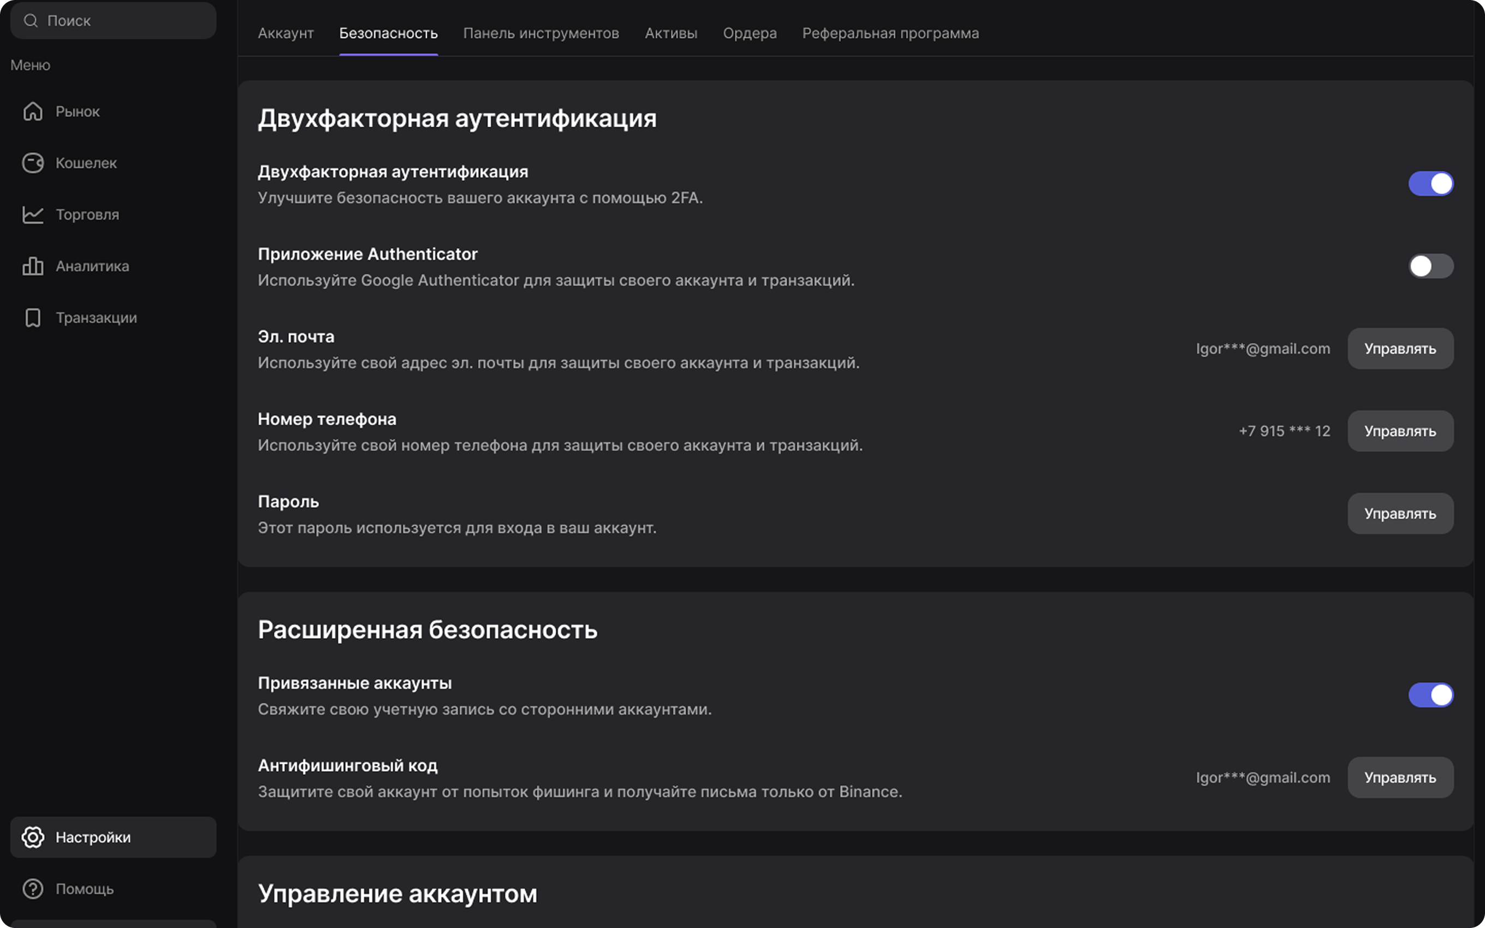This screenshot has height=928, width=1485.
Task: Toggle Двухфакторная аутентификация switch off
Action: [1430, 183]
